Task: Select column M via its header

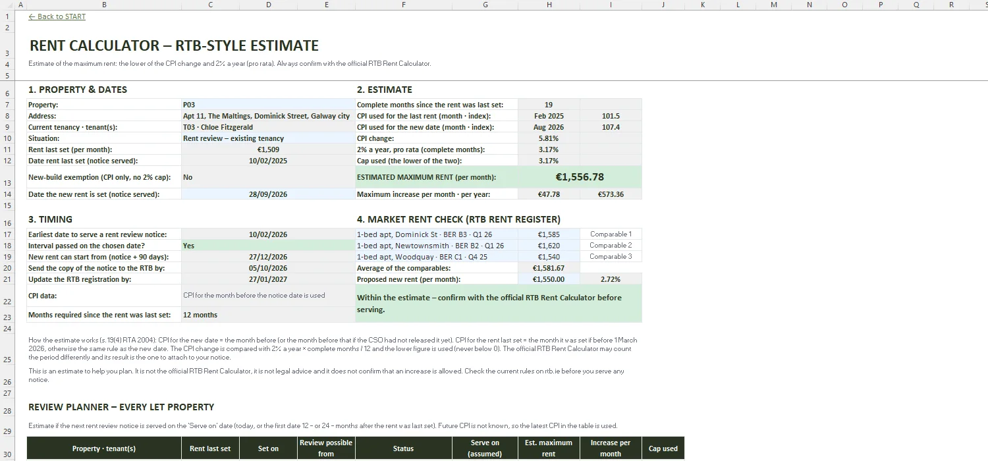Action: point(773,5)
